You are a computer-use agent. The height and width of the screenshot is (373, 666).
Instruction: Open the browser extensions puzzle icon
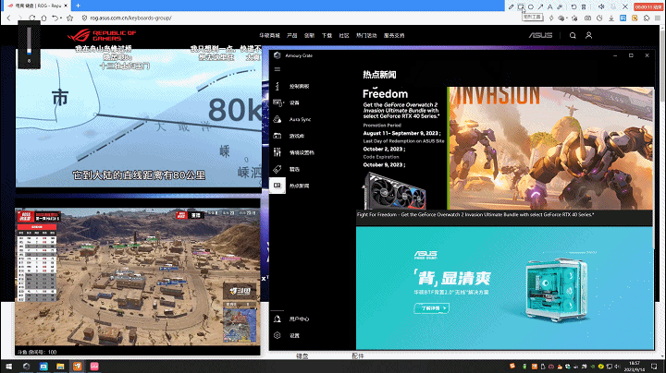coord(647,18)
